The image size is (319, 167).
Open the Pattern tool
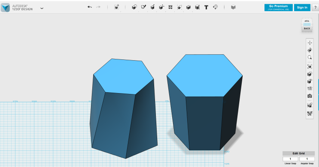coord(170,7)
